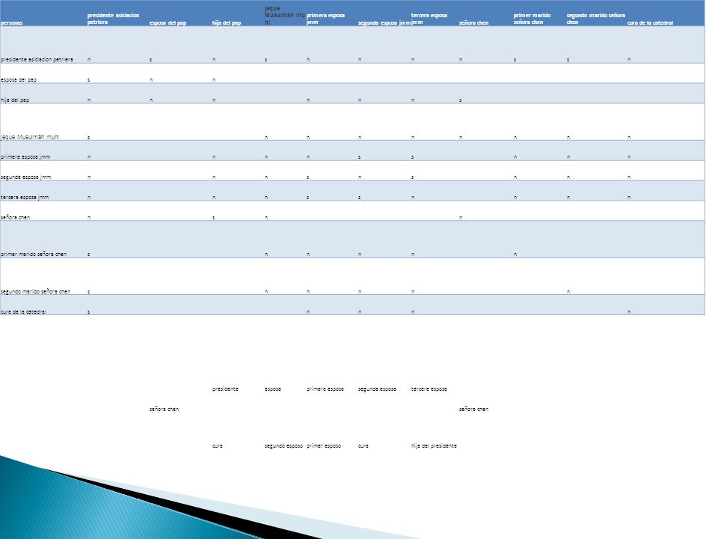Select row label 'presidente asiciacion petrlera'
This screenshot has height=539, width=718.
click(x=37, y=59)
